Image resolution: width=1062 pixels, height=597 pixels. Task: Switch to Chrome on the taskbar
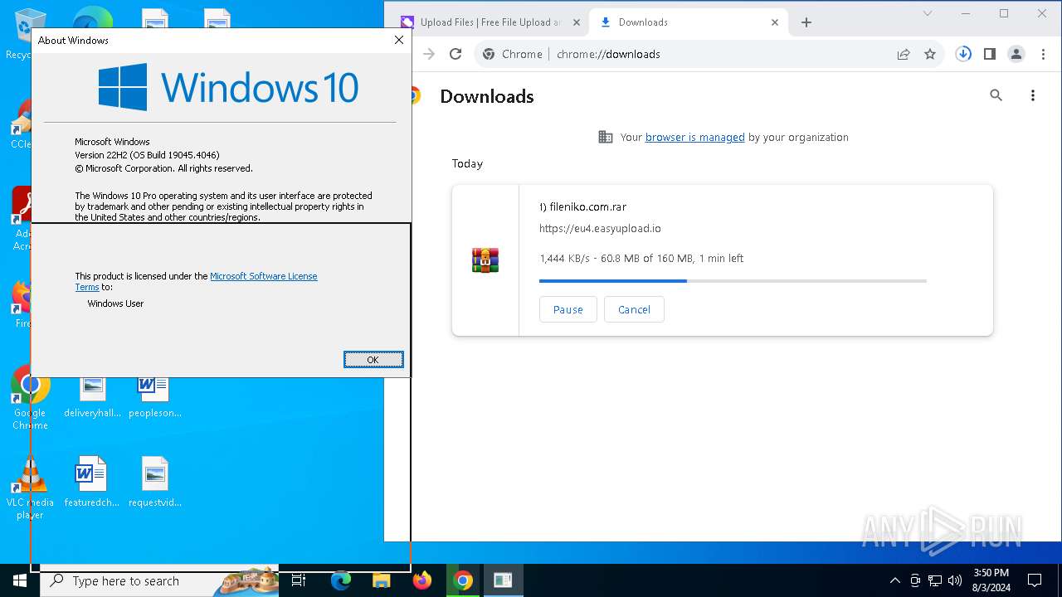click(463, 580)
